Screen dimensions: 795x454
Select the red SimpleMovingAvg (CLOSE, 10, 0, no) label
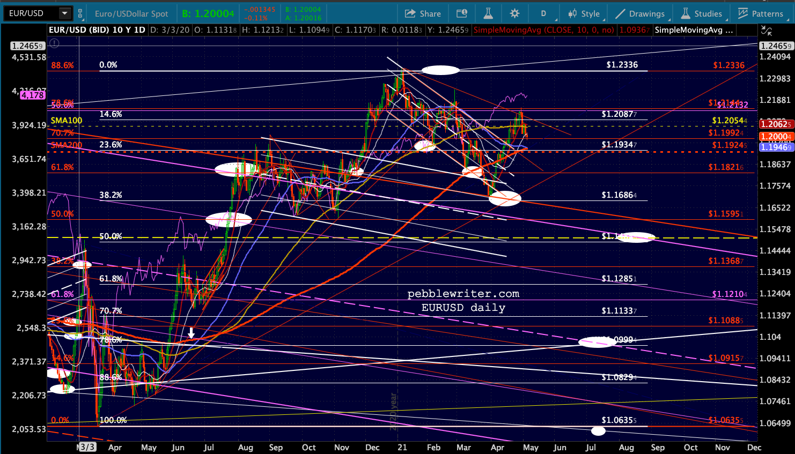(543, 30)
